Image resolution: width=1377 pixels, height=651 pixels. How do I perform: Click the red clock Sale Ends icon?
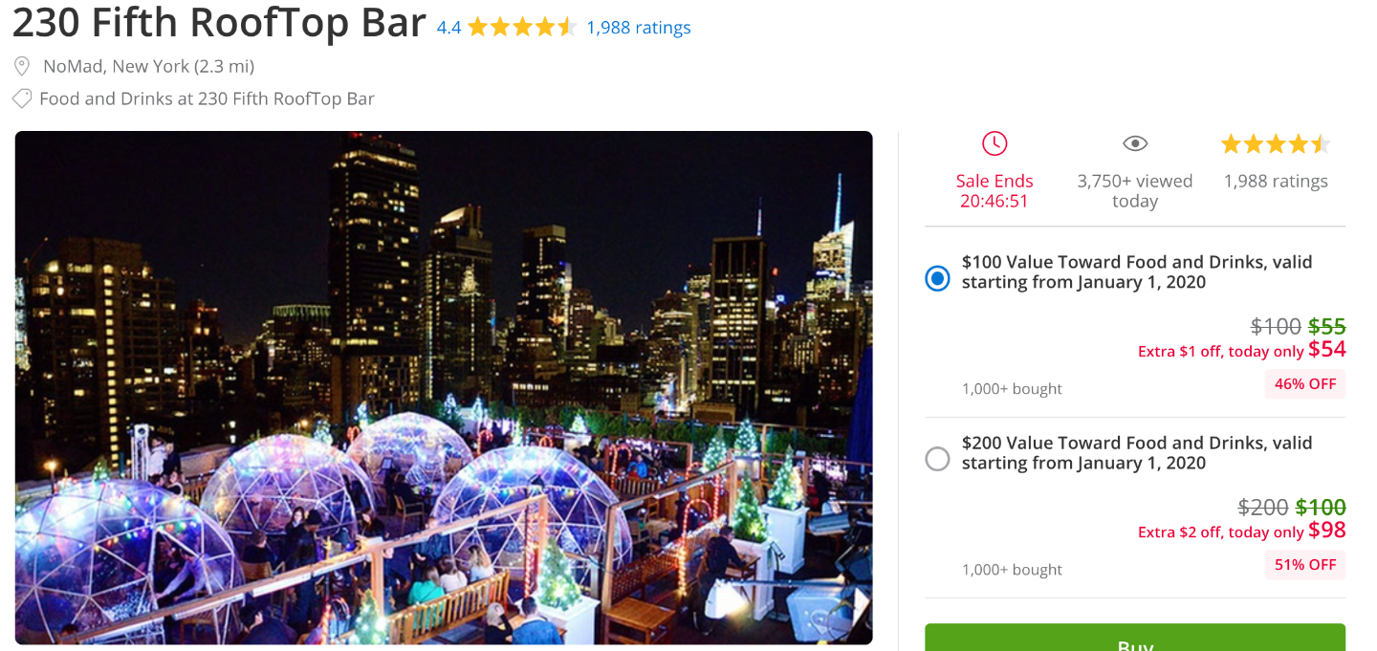pos(994,143)
